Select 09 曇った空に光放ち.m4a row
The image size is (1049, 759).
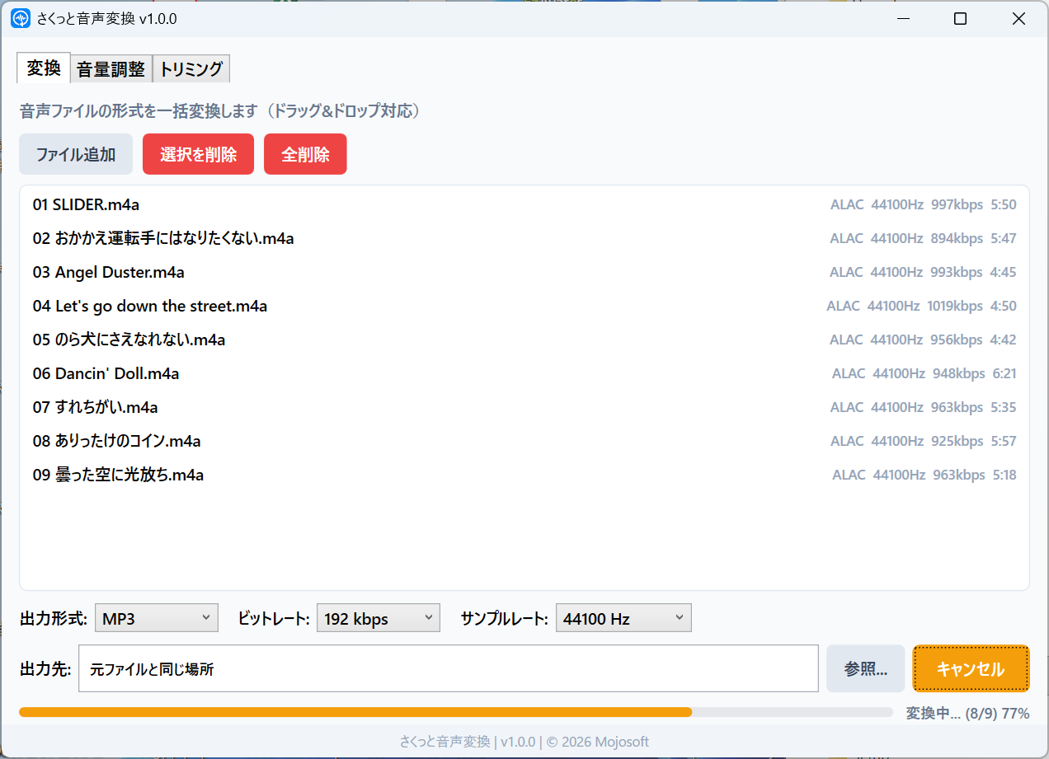point(119,475)
